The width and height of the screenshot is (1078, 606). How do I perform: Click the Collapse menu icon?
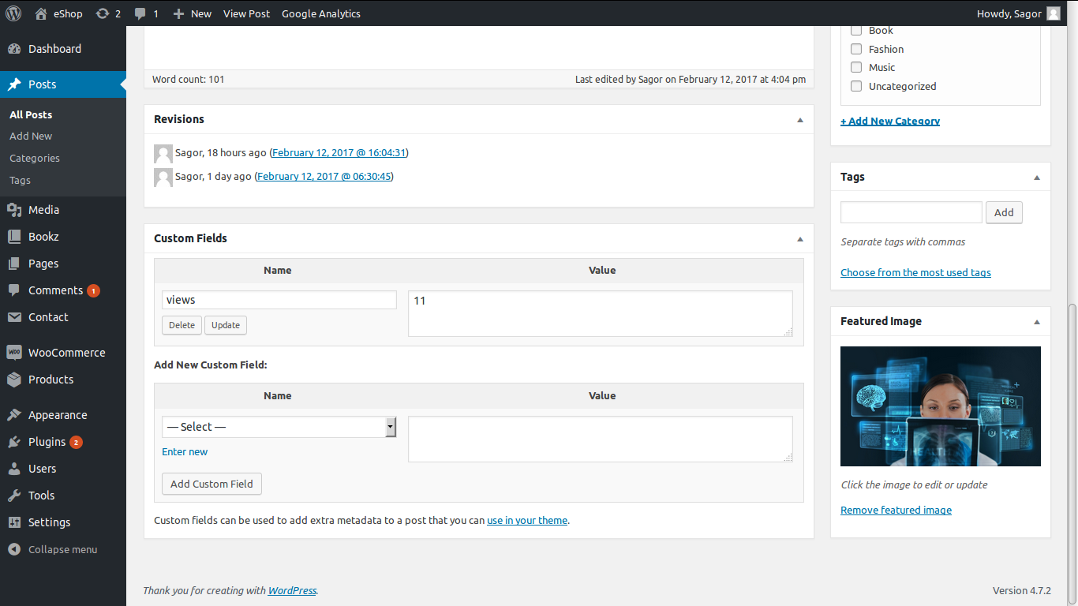[x=13, y=549]
